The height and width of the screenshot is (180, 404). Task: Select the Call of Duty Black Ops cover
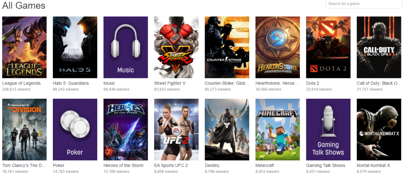click(379, 47)
